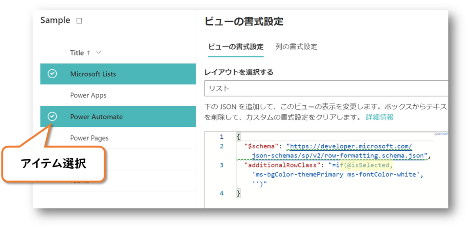
Task: Click line number 4 in the code editor
Action: [x=222, y=193]
